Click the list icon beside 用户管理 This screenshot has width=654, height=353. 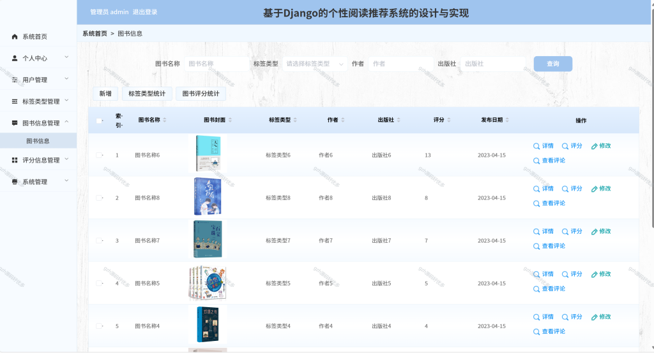tap(15, 80)
